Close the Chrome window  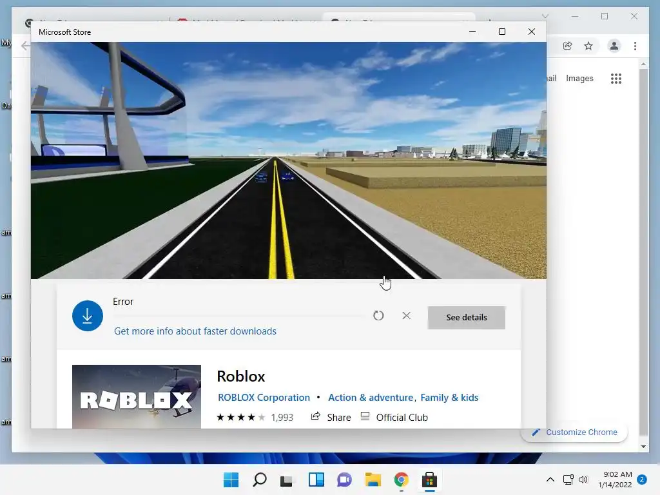coord(634,16)
